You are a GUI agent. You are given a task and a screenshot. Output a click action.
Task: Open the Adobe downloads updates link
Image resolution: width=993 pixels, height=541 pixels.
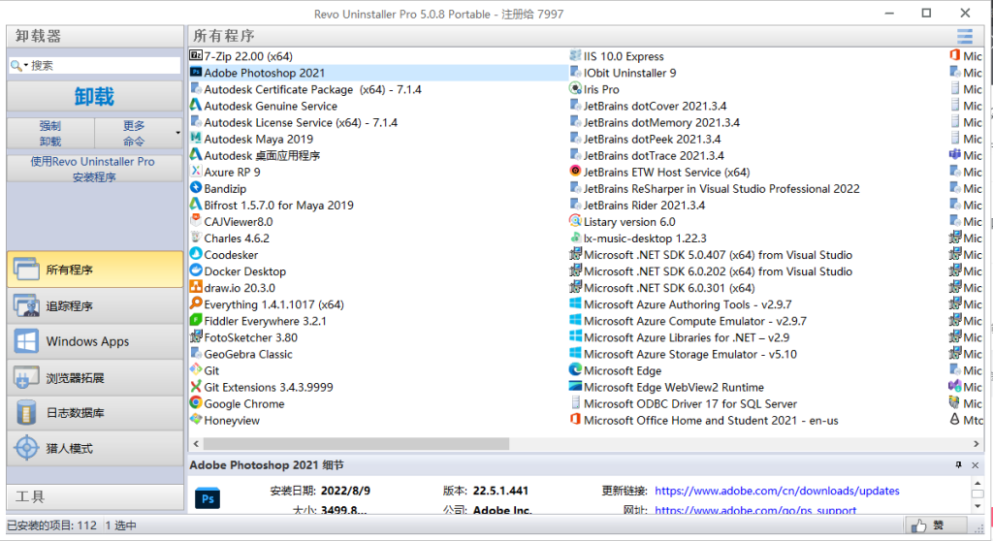click(x=777, y=491)
